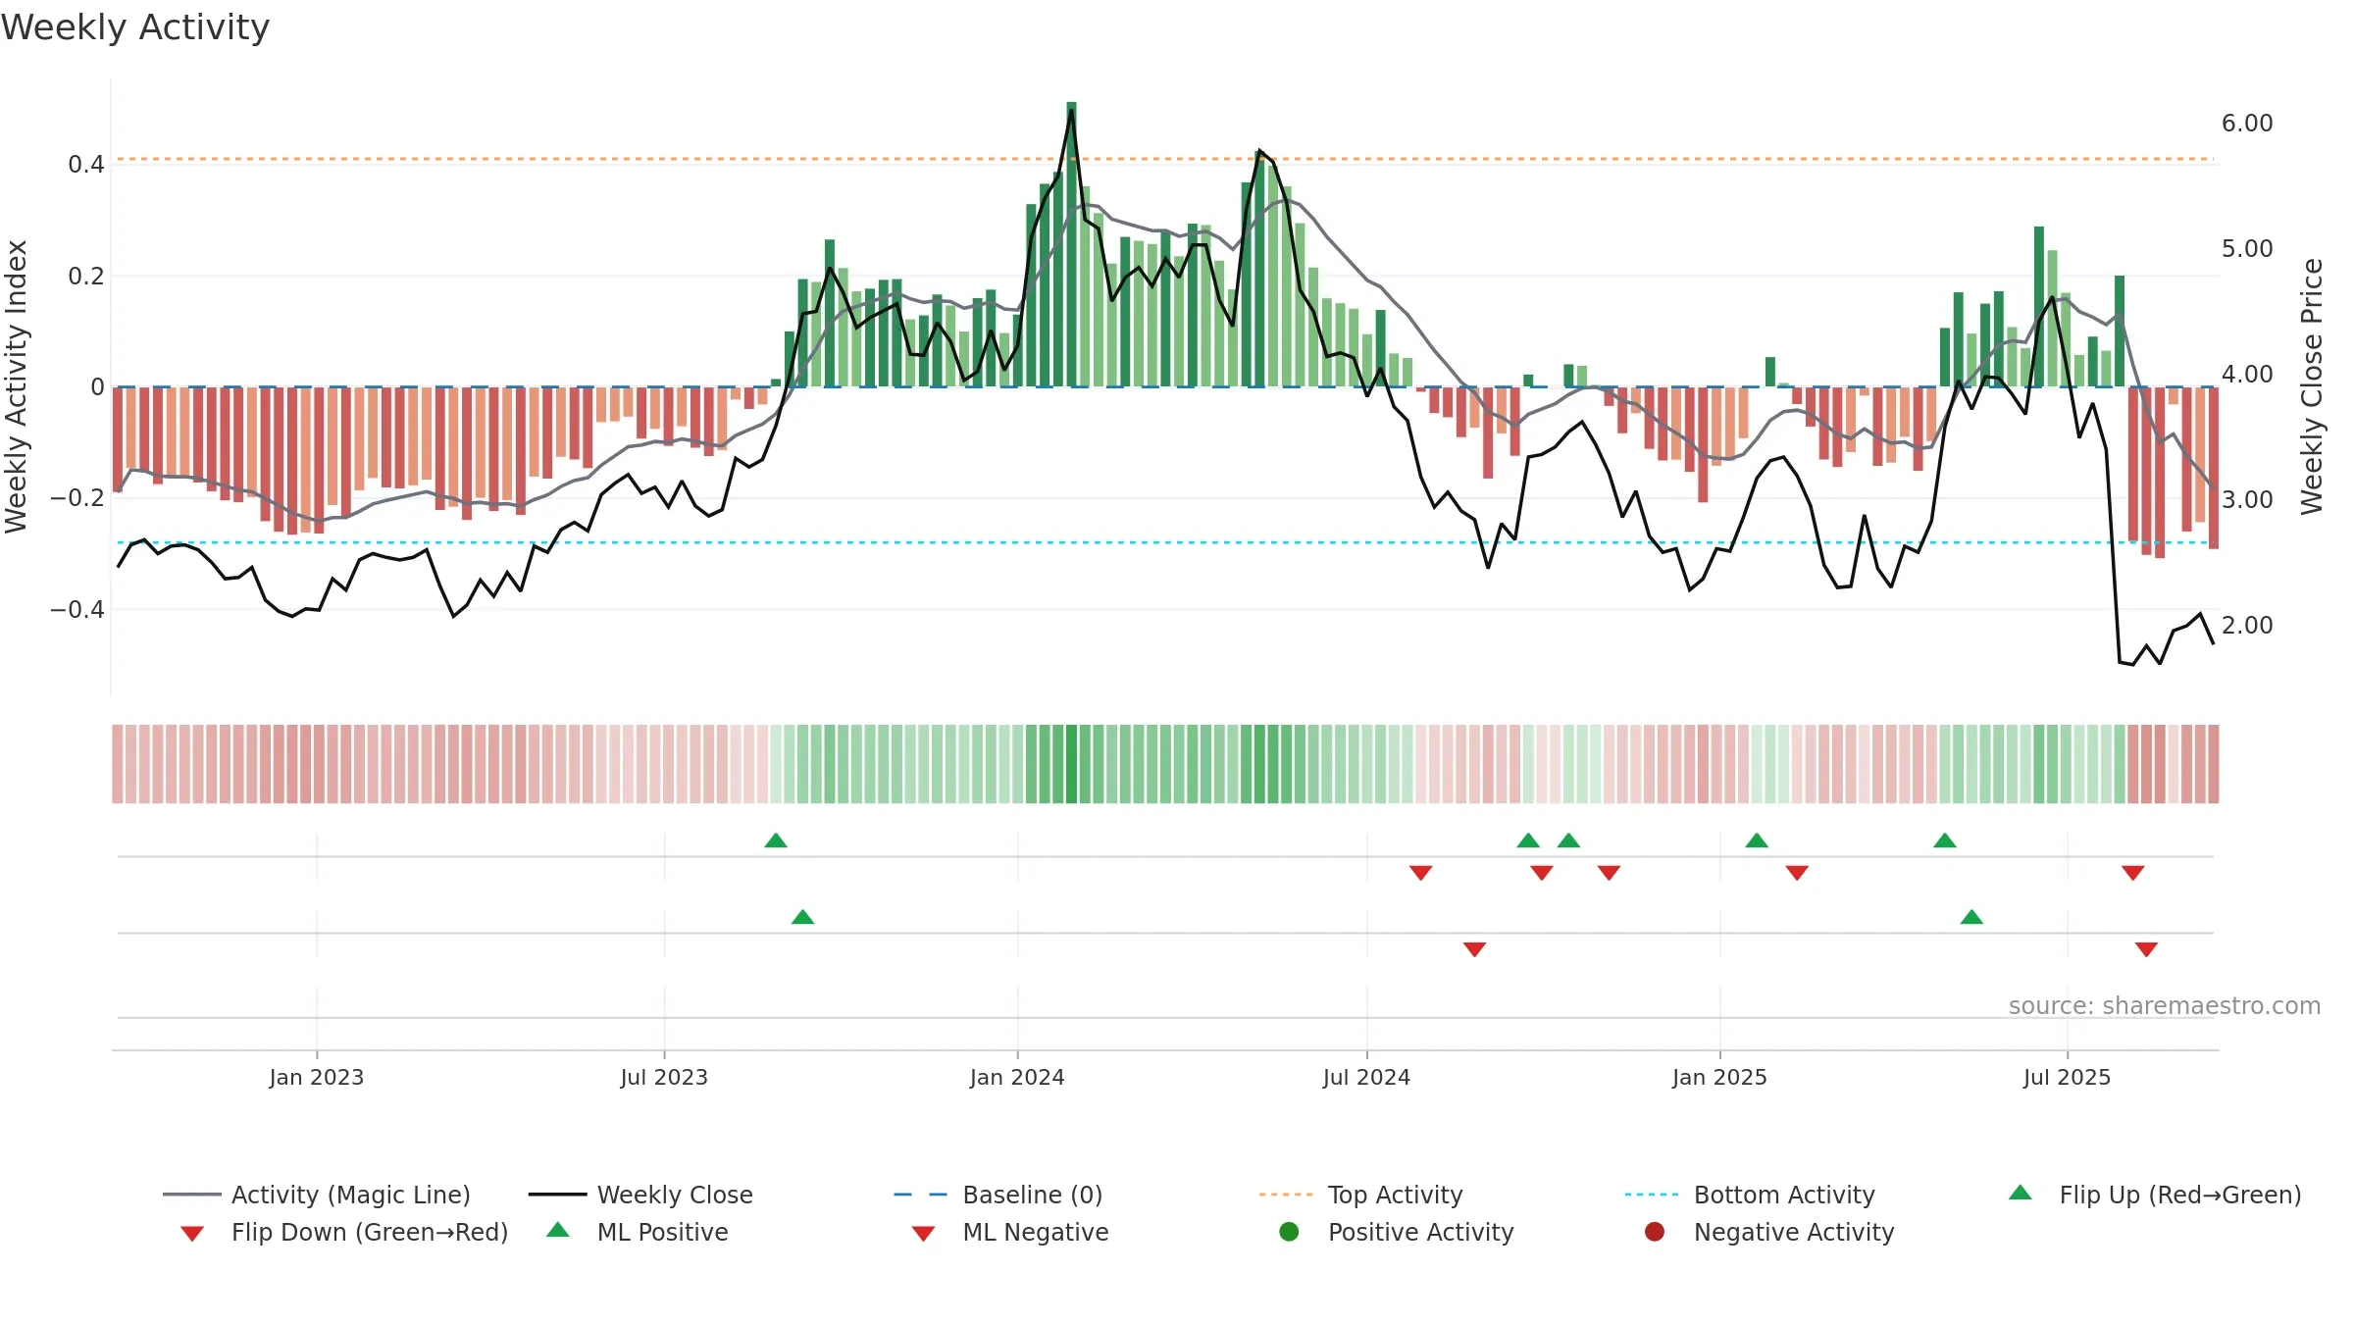Select the ML Positive triangle in spring 2025
Screen dimensions: 2354x1324
click(1971, 917)
